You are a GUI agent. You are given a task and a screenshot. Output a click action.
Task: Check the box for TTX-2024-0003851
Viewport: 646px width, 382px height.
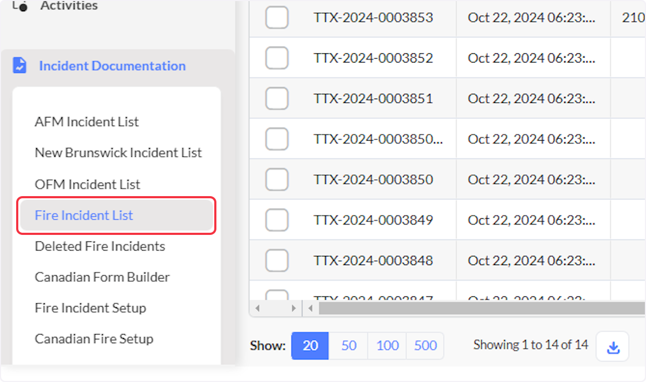tap(277, 99)
